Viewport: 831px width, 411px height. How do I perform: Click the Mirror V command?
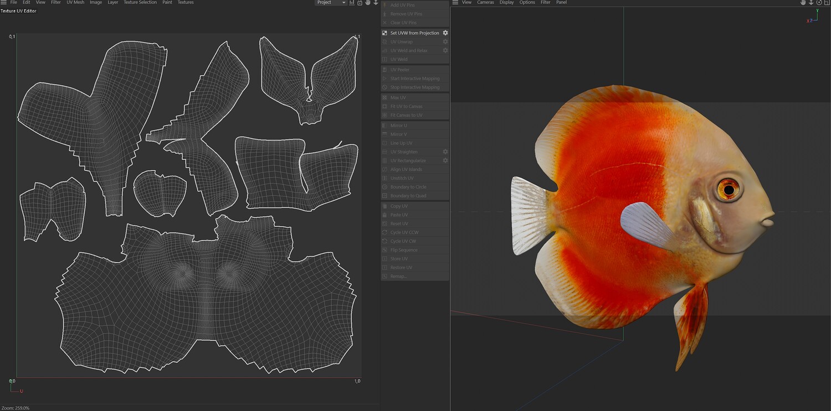coord(415,134)
